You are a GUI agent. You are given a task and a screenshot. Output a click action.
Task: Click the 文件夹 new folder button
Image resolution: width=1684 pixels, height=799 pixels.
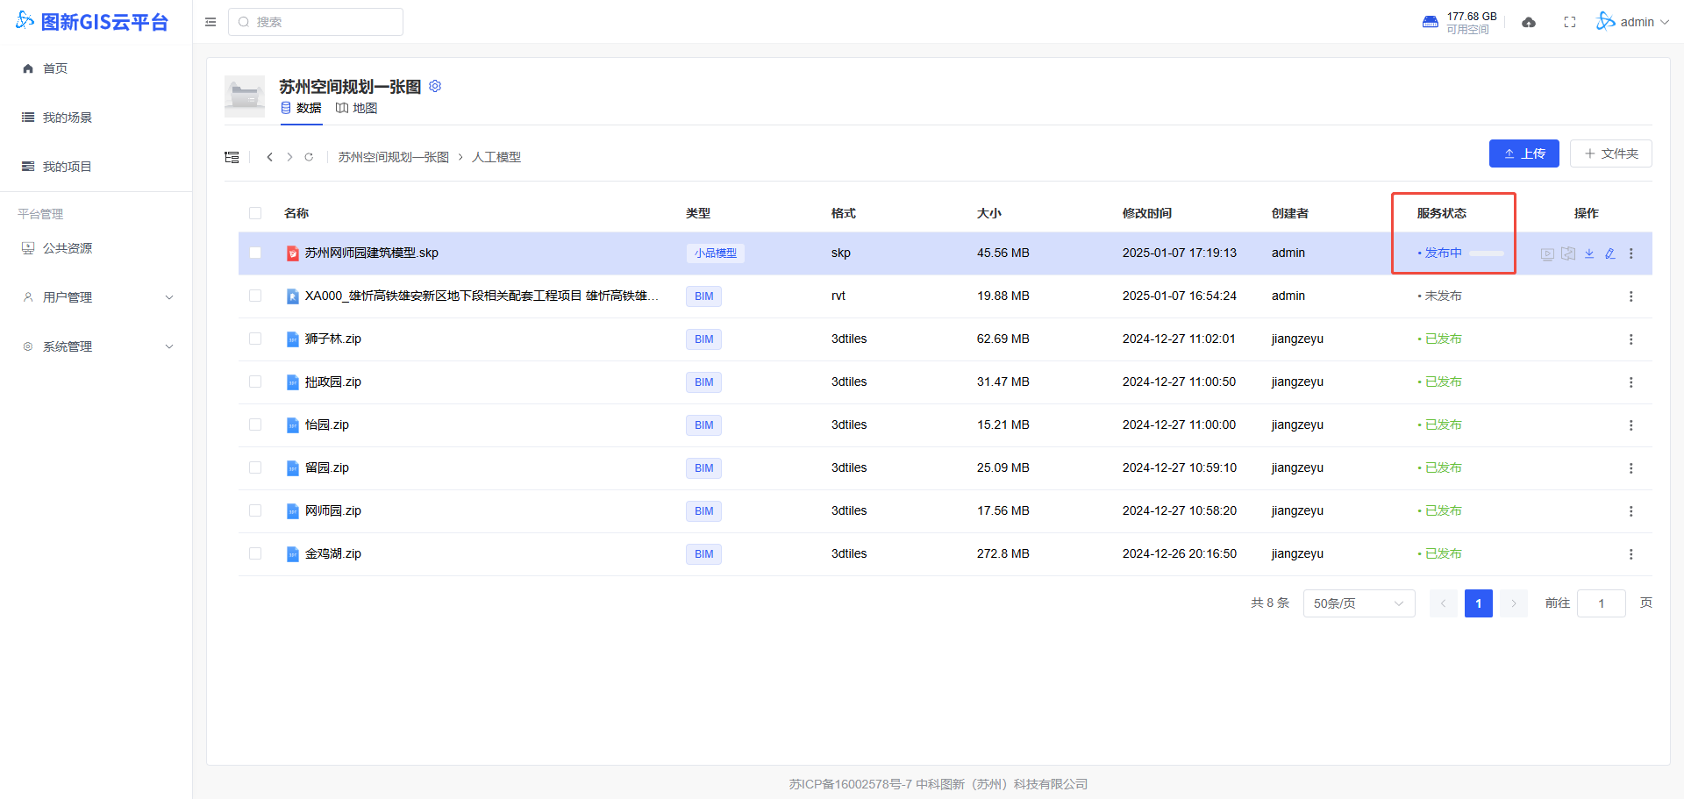pyautogui.click(x=1610, y=153)
